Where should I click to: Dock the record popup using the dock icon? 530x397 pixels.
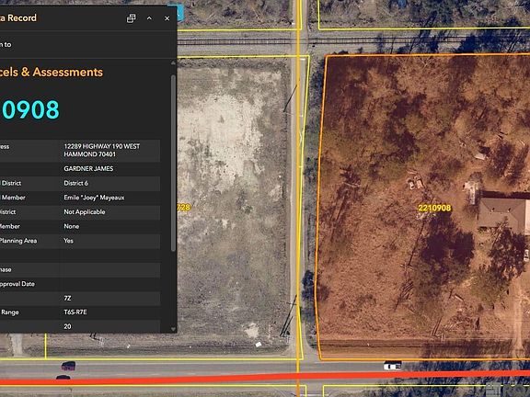point(132,18)
